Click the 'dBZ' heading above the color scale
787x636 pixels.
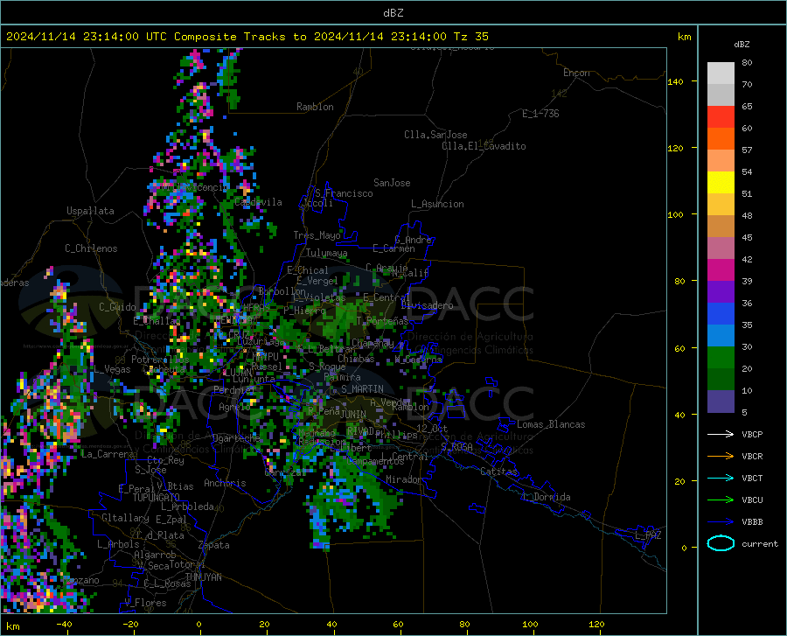tap(742, 44)
